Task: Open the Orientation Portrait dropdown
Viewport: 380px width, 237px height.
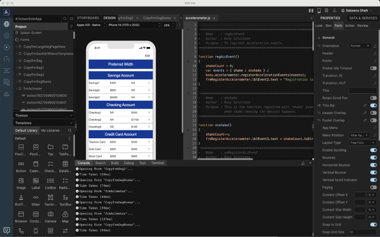Action: (360, 46)
